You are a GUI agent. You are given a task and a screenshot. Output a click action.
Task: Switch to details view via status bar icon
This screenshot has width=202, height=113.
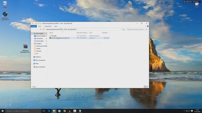coord(145,87)
